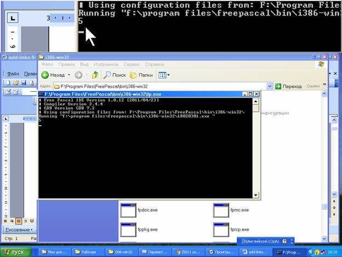This screenshot has height=257, width=342.
Task: Click Word next page browse button
Action: click(x=334, y=214)
